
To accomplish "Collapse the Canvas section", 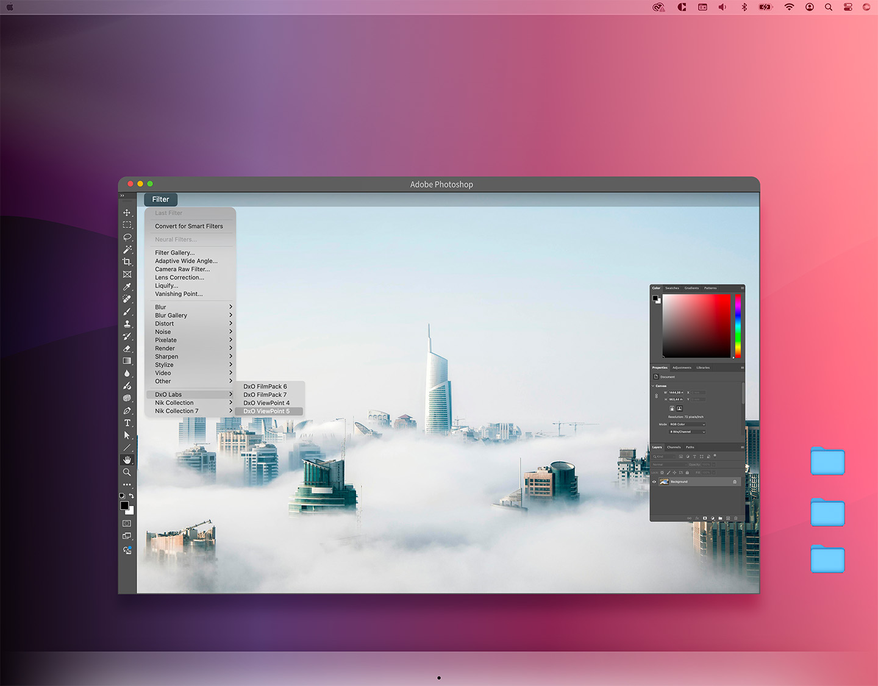I will point(653,386).
